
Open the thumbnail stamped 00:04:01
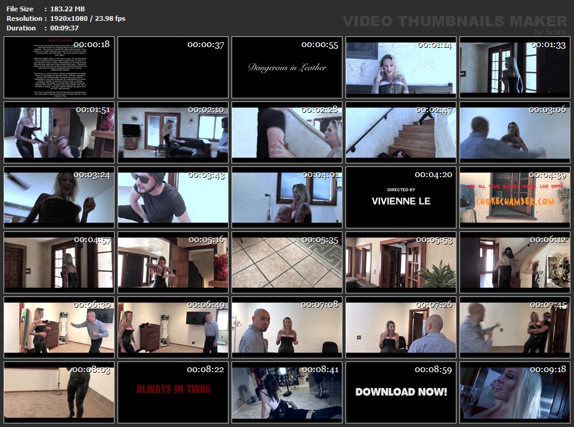pos(287,197)
